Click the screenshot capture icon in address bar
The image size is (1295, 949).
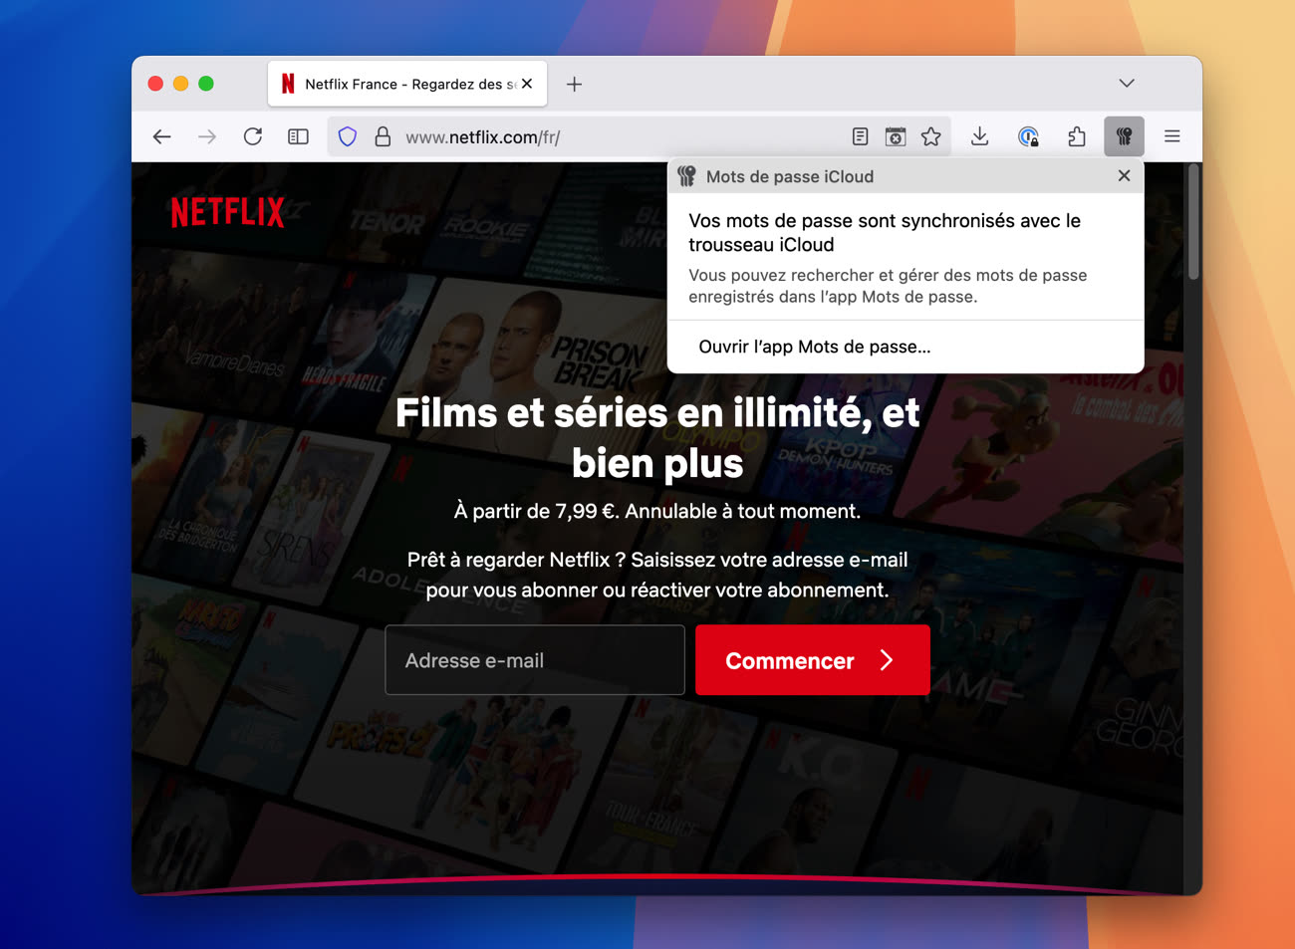click(896, 137)
